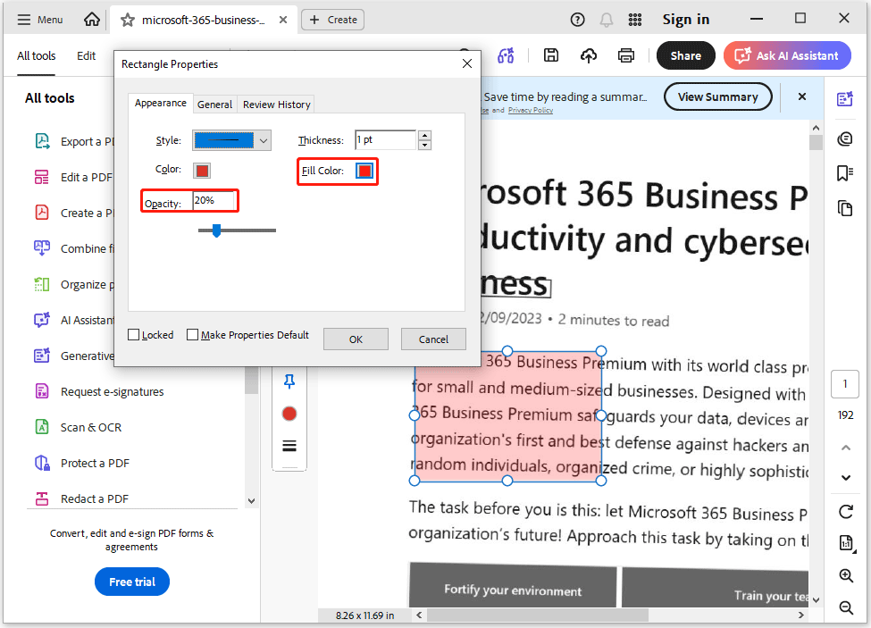Click the View Summary button
This screenshot has height=628, width=871.
pyautogui.click(x=717, y=96)
